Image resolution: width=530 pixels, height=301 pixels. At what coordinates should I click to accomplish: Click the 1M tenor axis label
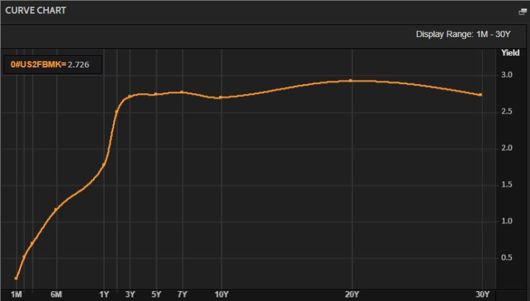tap(16, 294)
